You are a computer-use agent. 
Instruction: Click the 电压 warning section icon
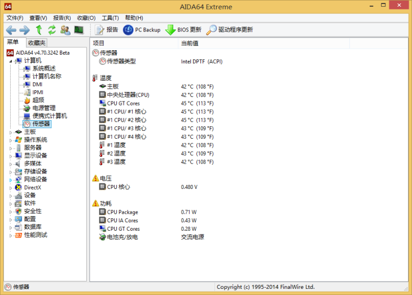[x=95, y=178]
